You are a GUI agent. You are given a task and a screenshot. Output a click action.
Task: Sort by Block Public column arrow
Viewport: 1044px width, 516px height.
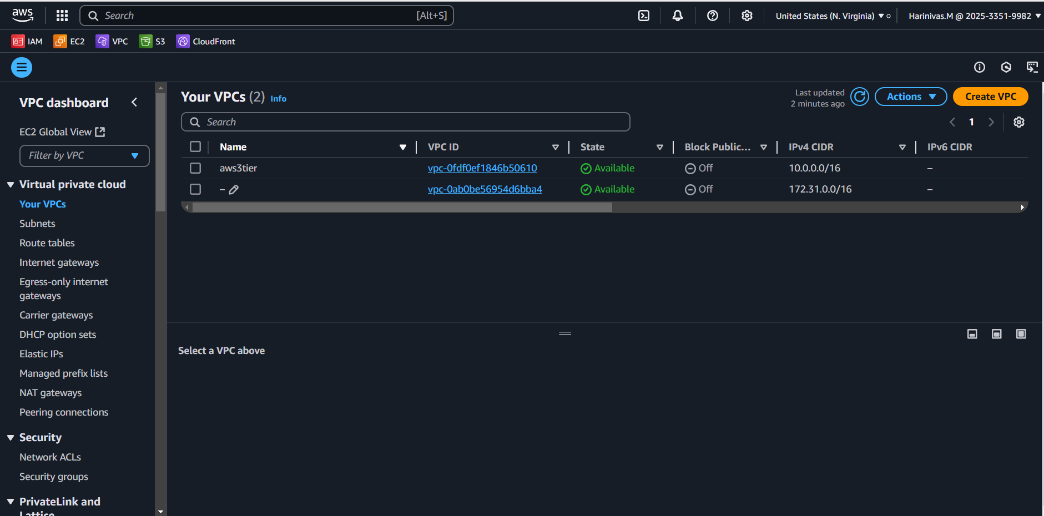(x=764, y=147)
